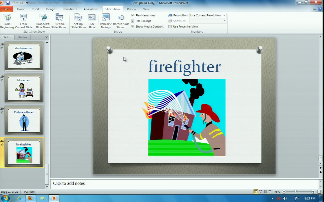
Task: Enable Use Presenter View
Action: click(x=170, y=27)
